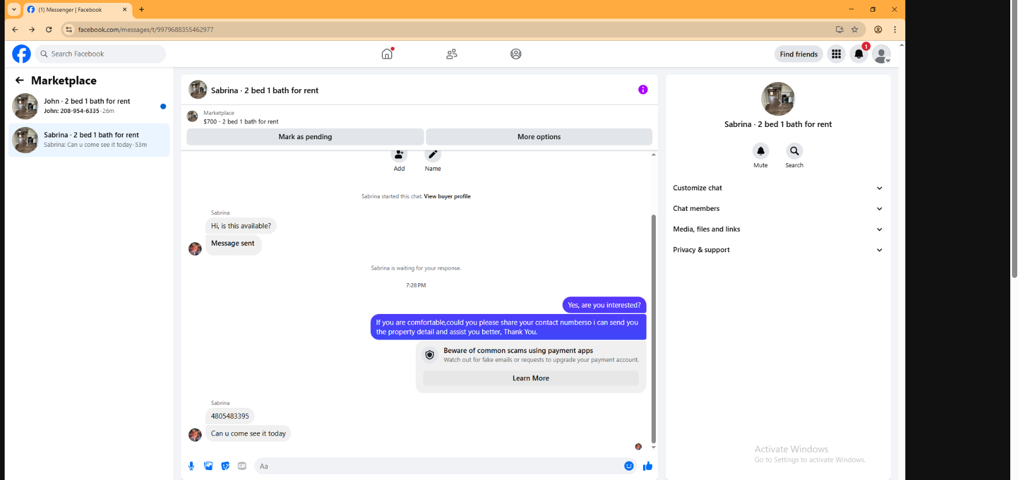Open the Chrome profile icon
This screenshot has width=1019, height=480.
[x=878, y=29]
